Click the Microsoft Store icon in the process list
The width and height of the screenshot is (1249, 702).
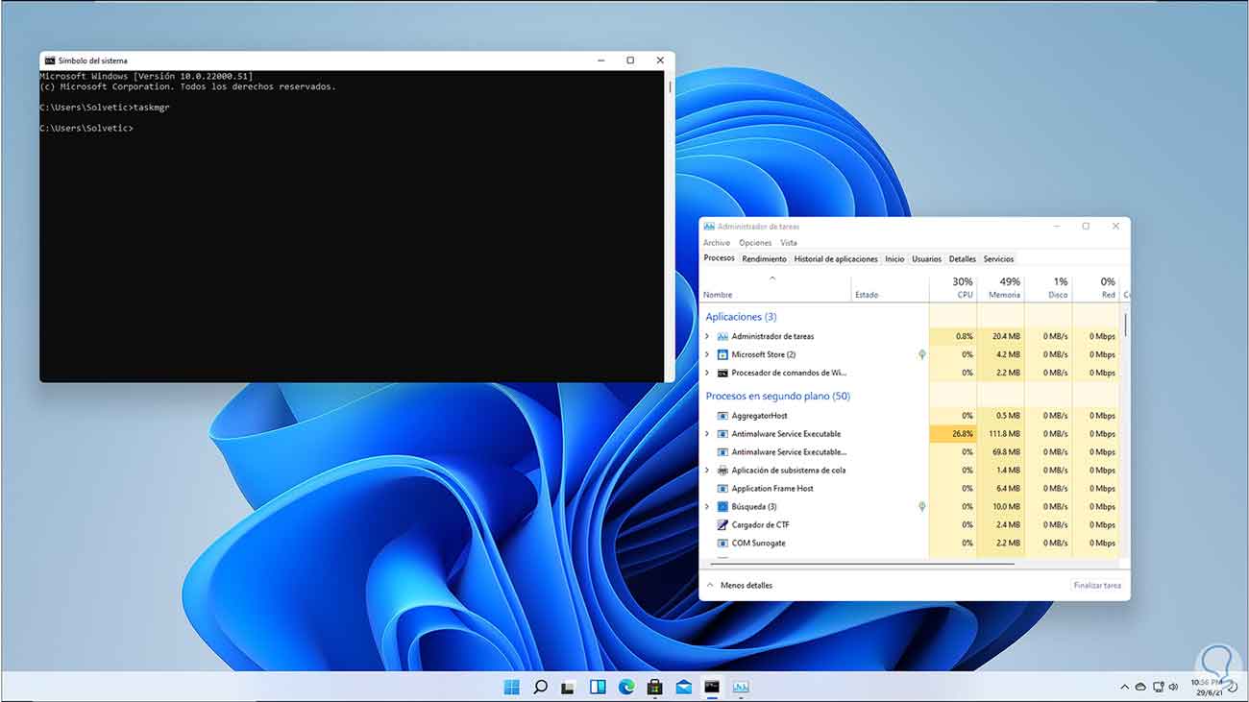tap(722, 354)
